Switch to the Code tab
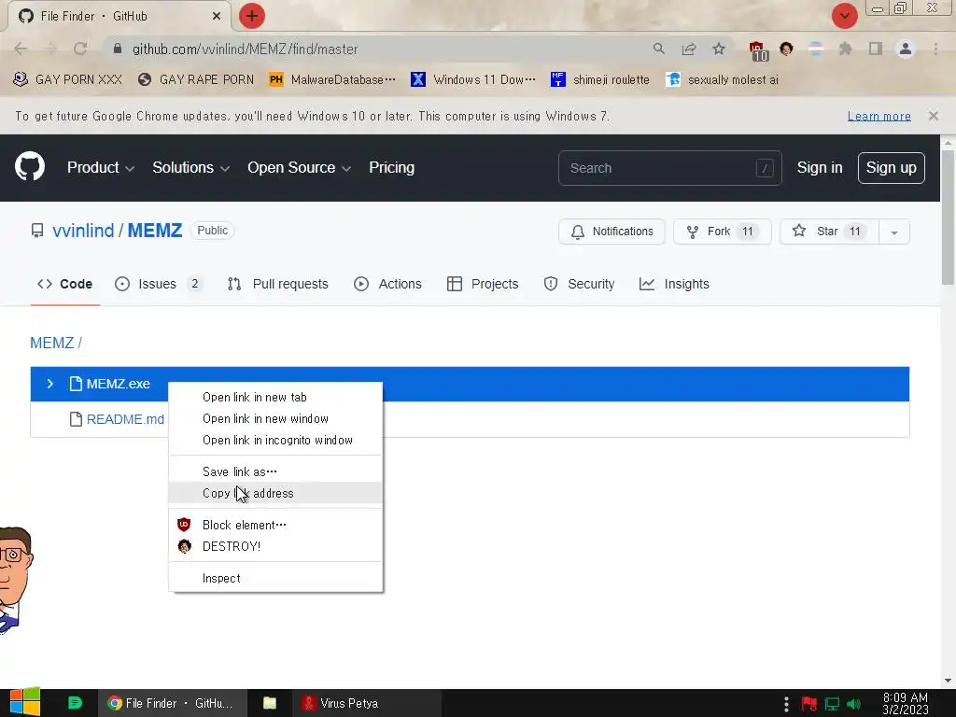 (x=64, y=284)
